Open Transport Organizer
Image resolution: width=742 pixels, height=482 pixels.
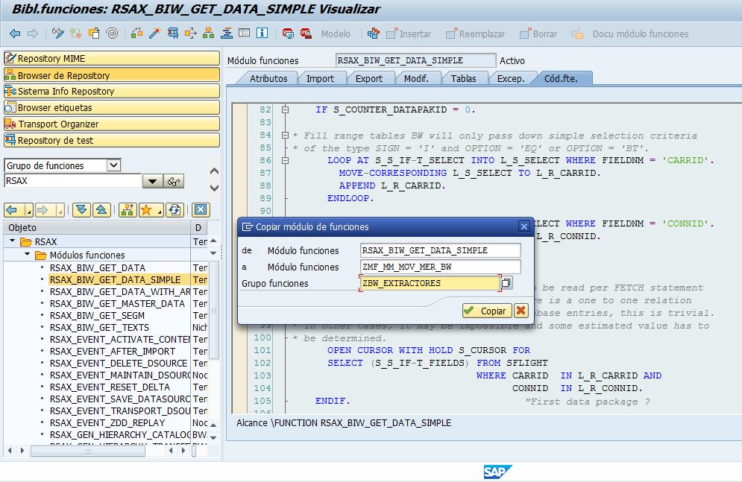112,124
